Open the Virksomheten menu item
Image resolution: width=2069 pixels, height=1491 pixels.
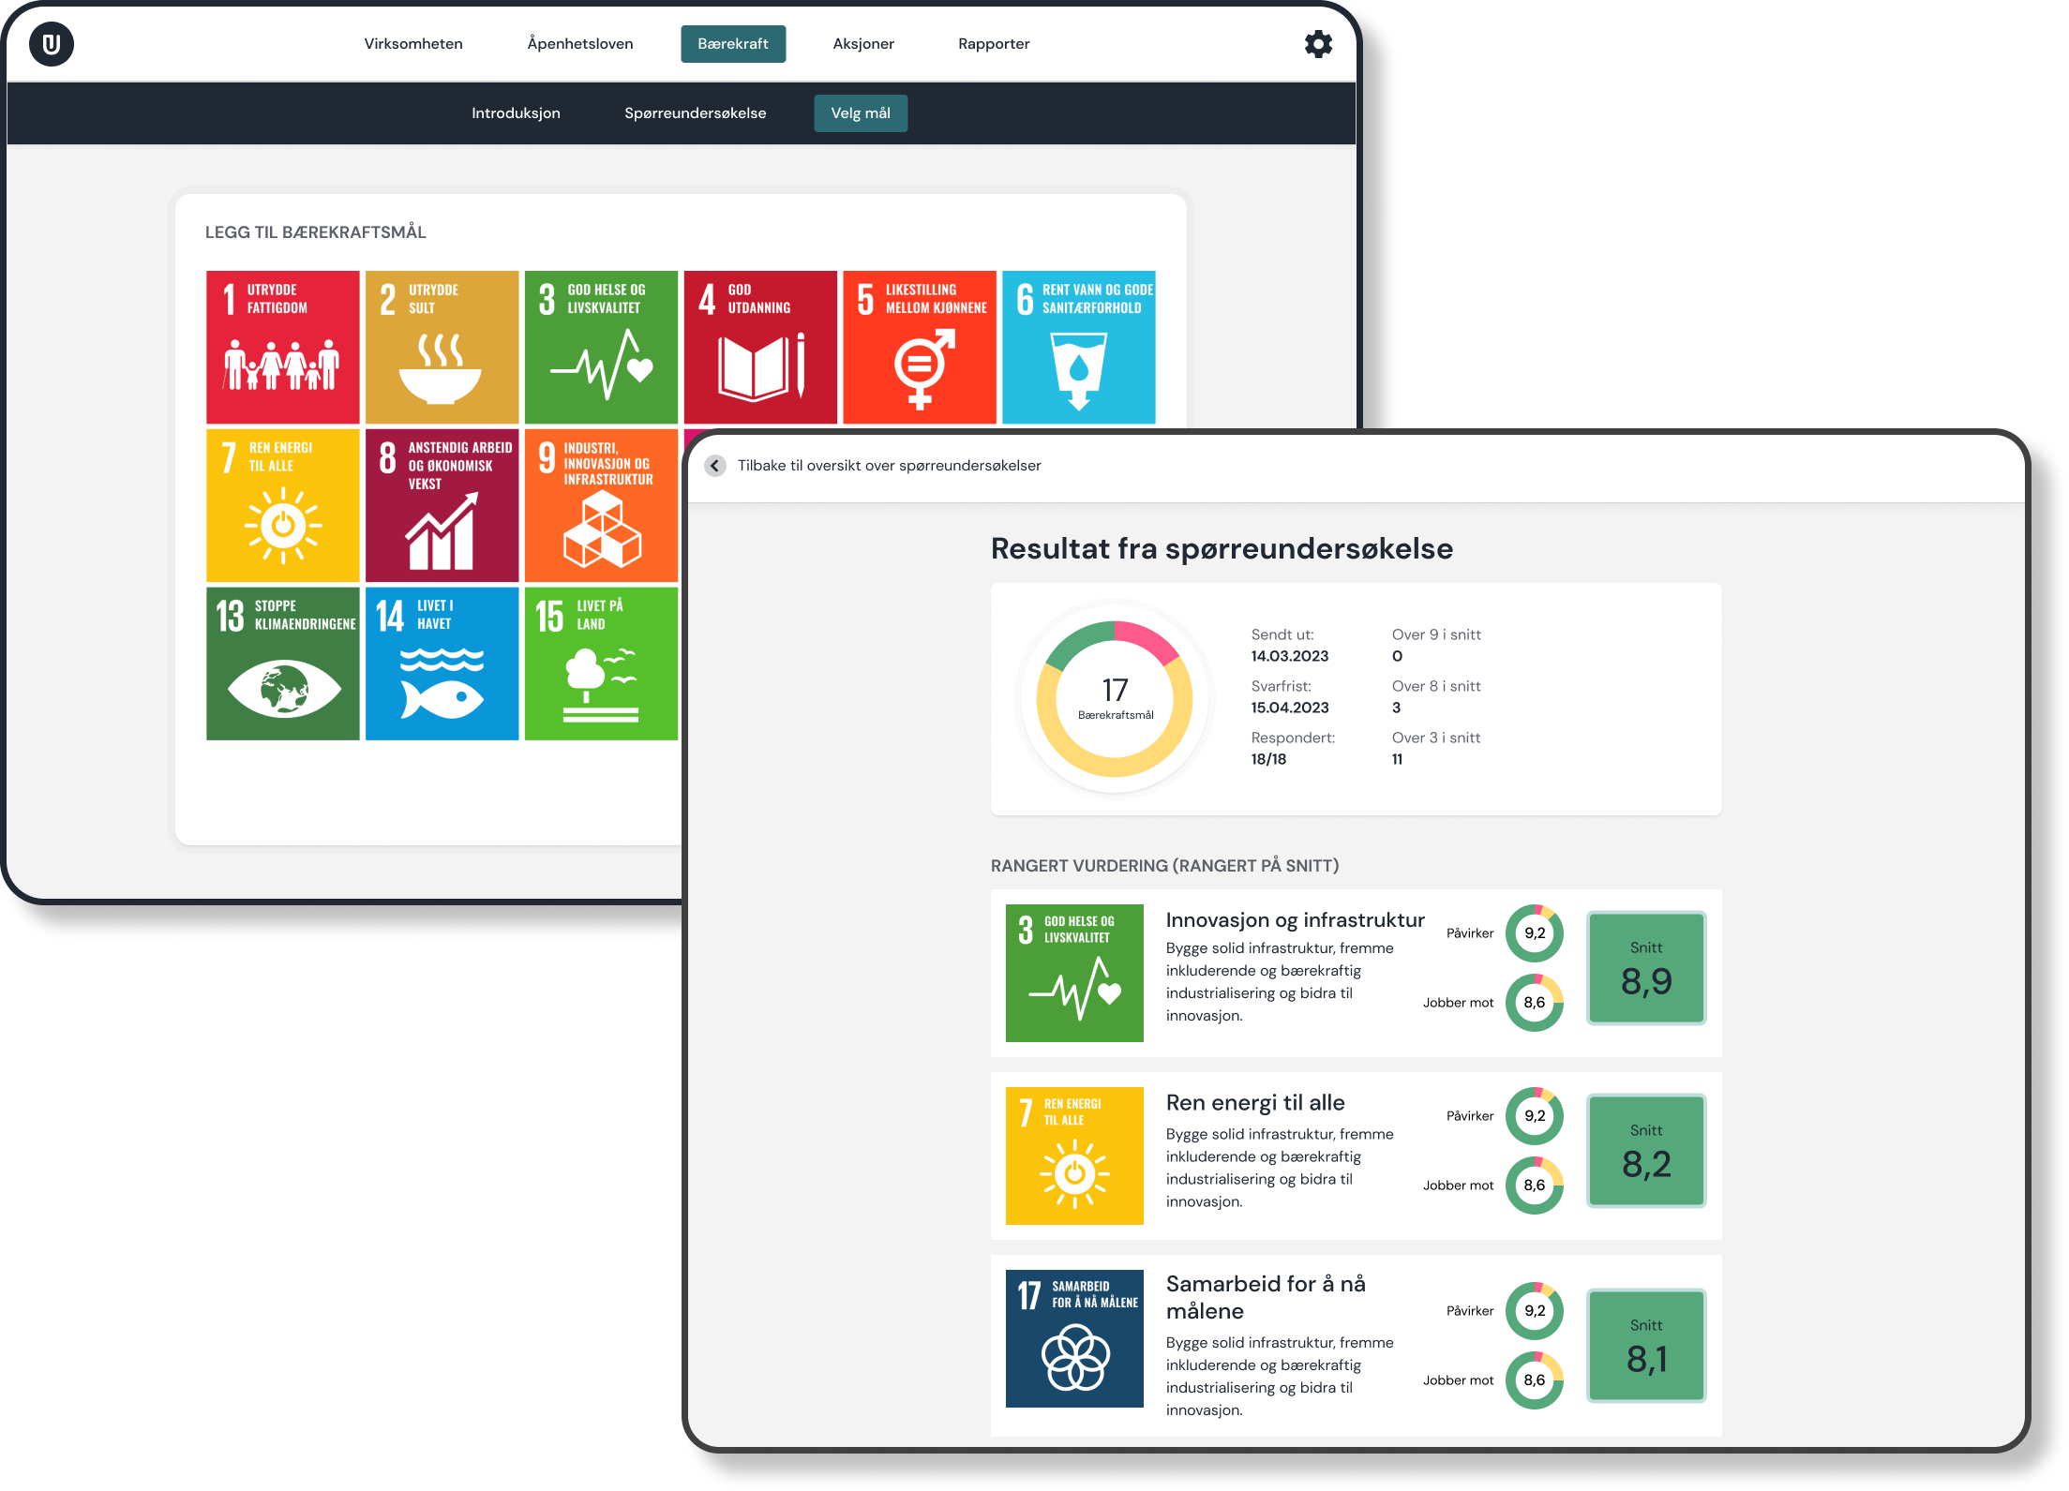coord(413,44)
